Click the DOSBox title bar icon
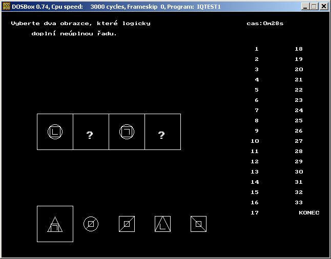 pyautogui.click(x=6, y=6)
